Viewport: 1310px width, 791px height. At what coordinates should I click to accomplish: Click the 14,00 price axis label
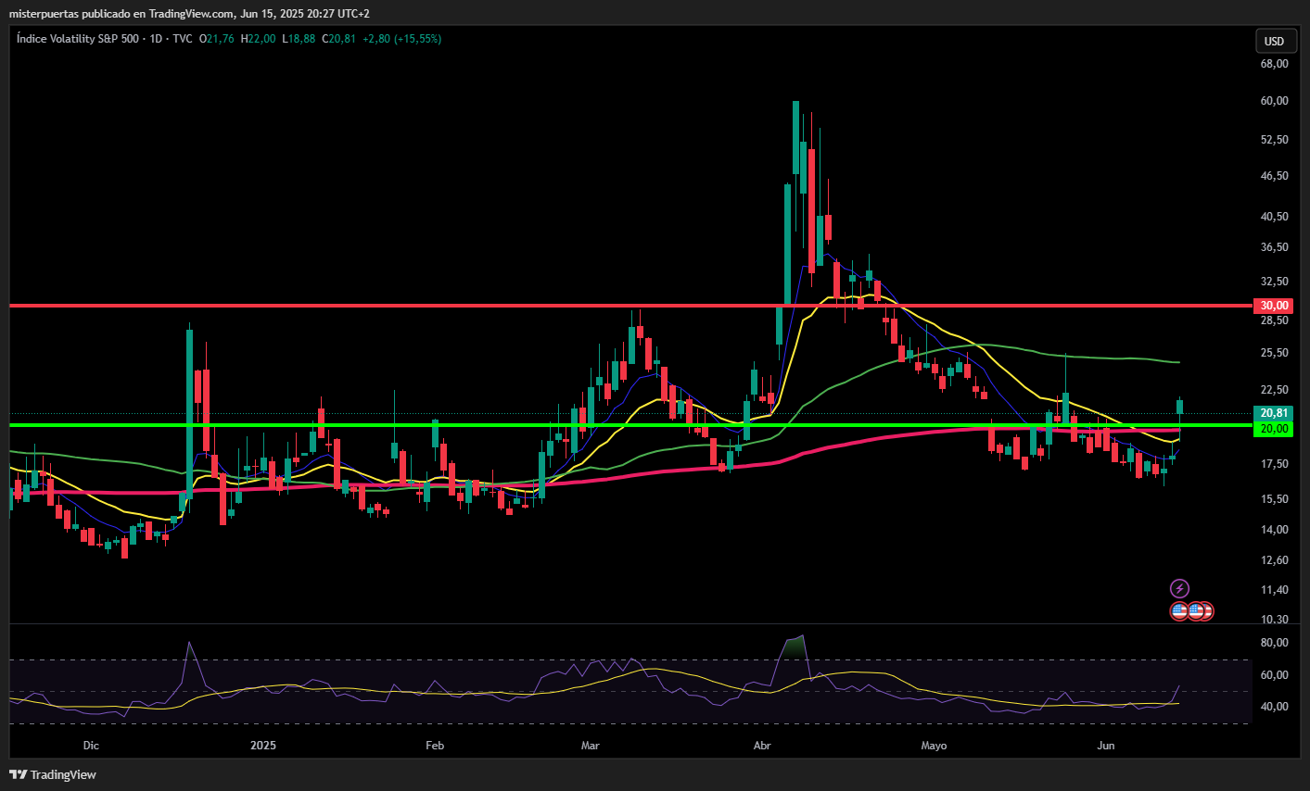1275,530
